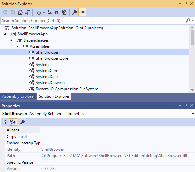Click the Identity property label
The image size is (195, 172).
(x=14, y=149)
